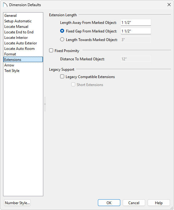
Task: Click the Length Away From Marked Object label
Action: pos(88,23)
